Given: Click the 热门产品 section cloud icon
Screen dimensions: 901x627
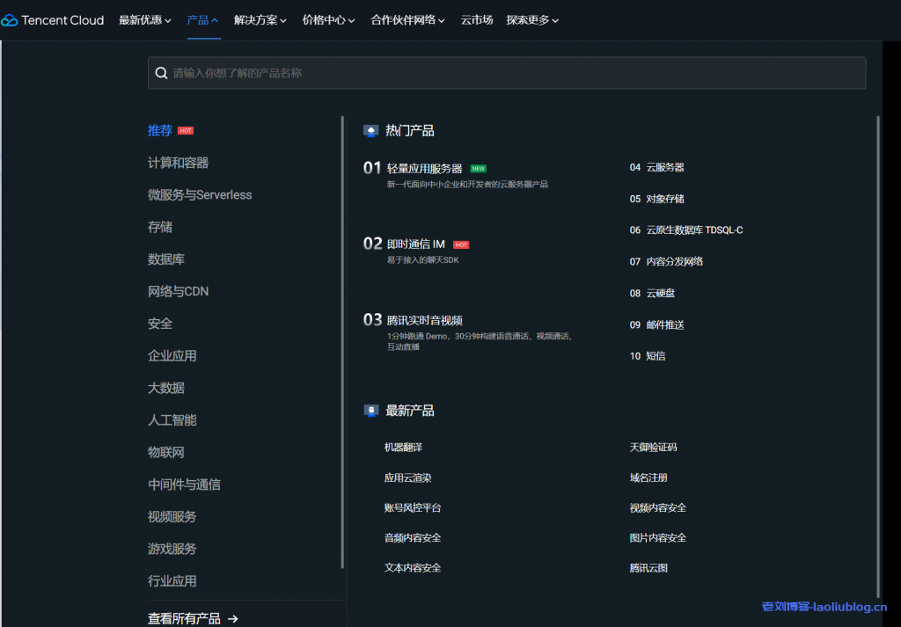Looking at the screenshot, I should click(370, 130).
